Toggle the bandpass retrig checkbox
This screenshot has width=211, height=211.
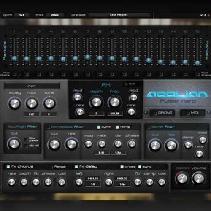pos(117,127)
